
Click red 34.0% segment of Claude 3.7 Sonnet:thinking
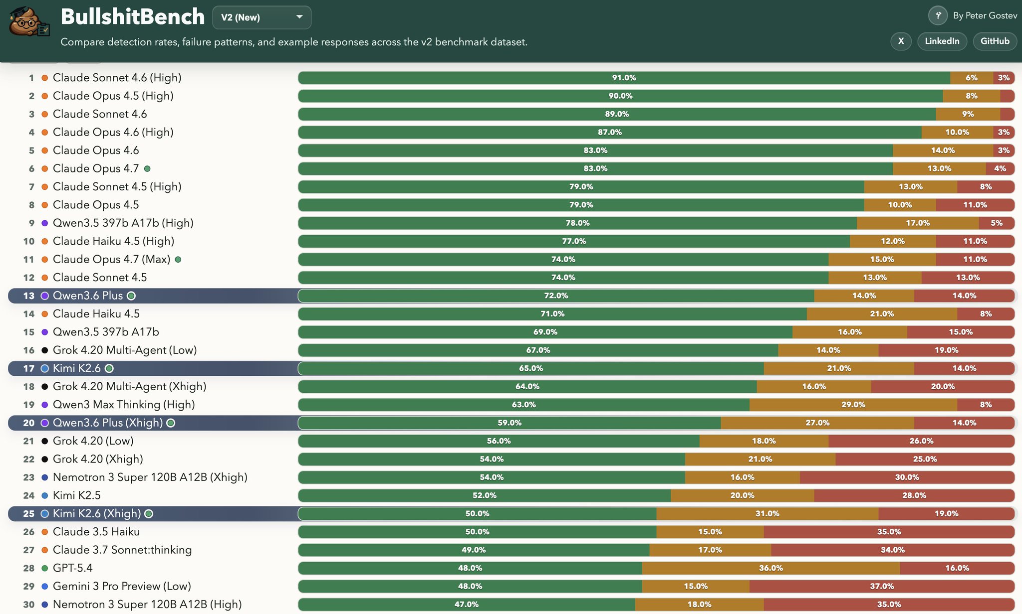(893, 550)
